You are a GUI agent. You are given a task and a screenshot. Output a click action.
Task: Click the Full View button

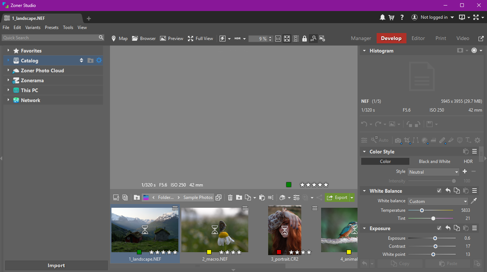(x=200, y=39)
